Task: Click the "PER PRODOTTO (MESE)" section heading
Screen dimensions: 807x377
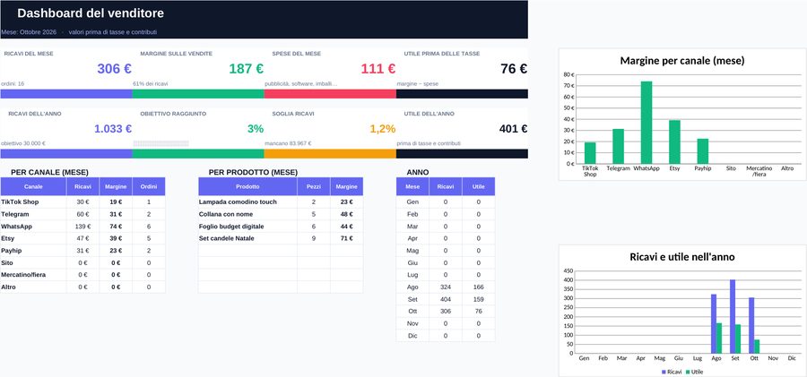Action: click(x=253, y=172)
